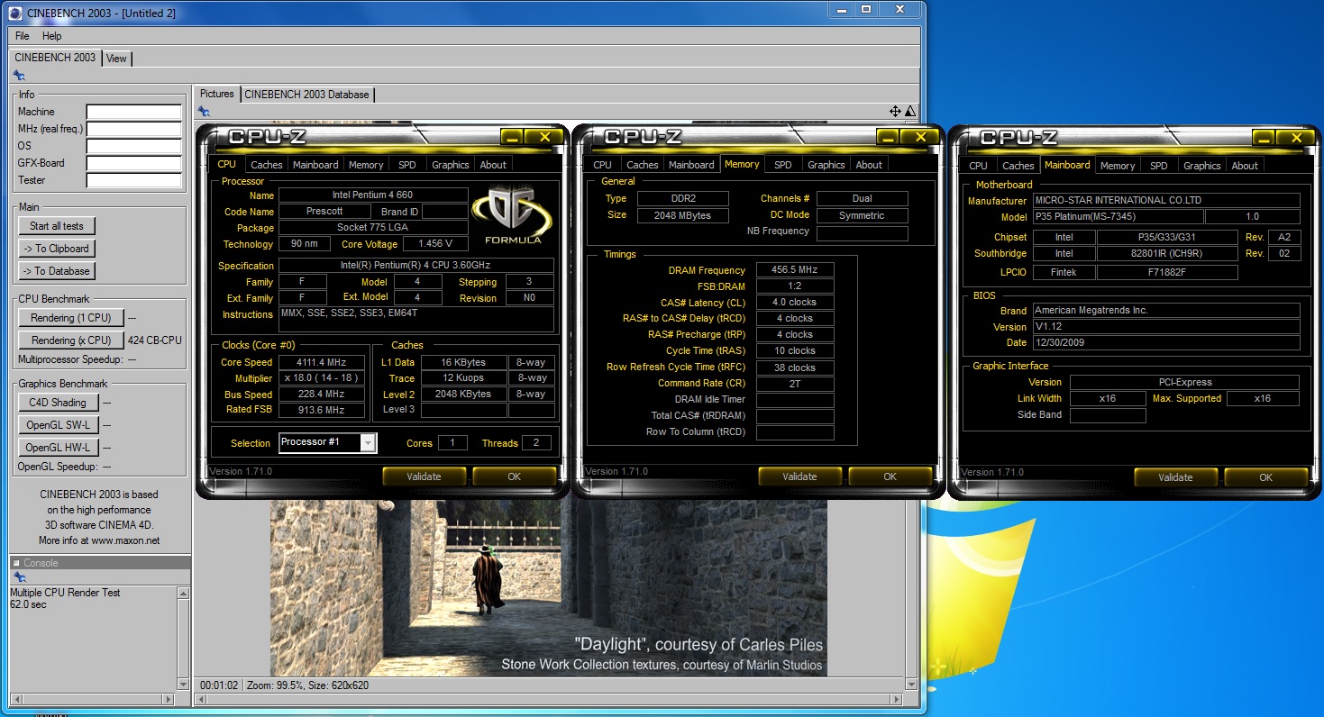The width and height of the screenshot is (1324, 717).
Task: Click the Console scroll-left arrow
Action: (x=15, y=699)
